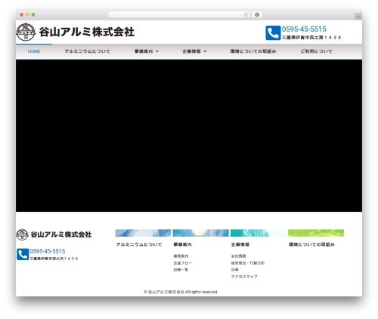Click footer phone number 0595-45-5515
The width and height of the screenshot is (378, 319).
coord(48,251)
